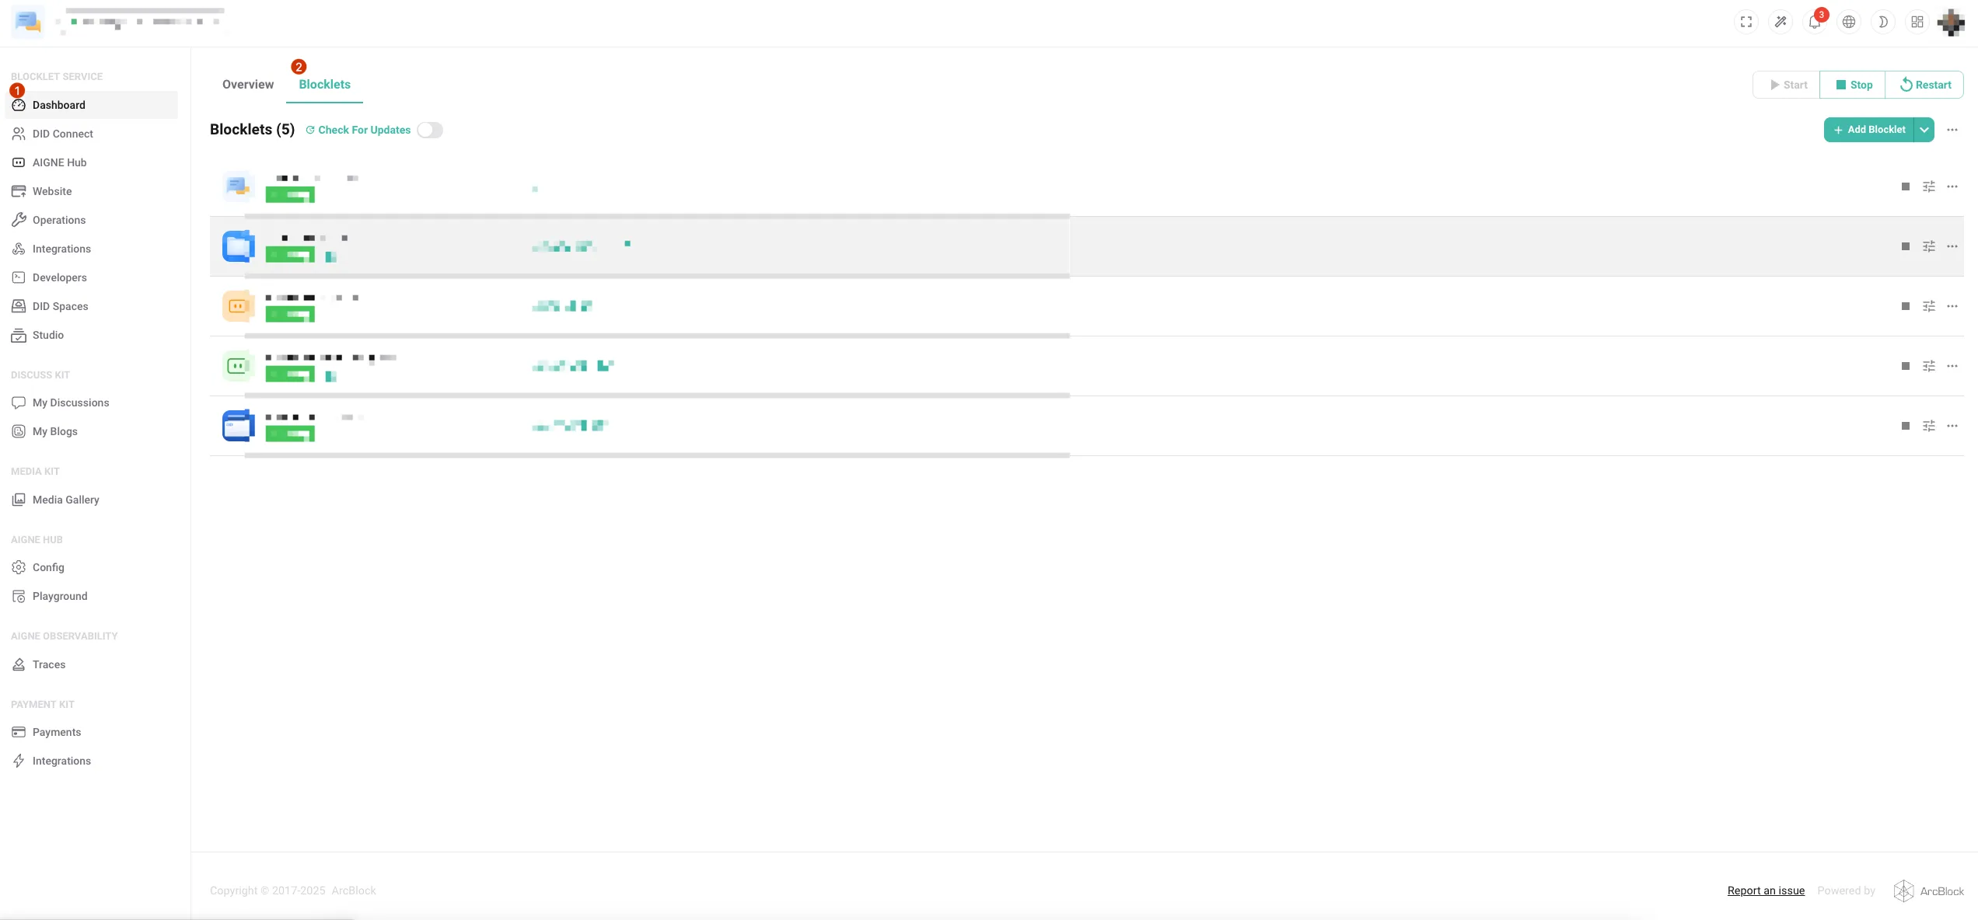
Task: Expand the Add Blocklet dropdown arrow
Action: tap(1924, 130)
